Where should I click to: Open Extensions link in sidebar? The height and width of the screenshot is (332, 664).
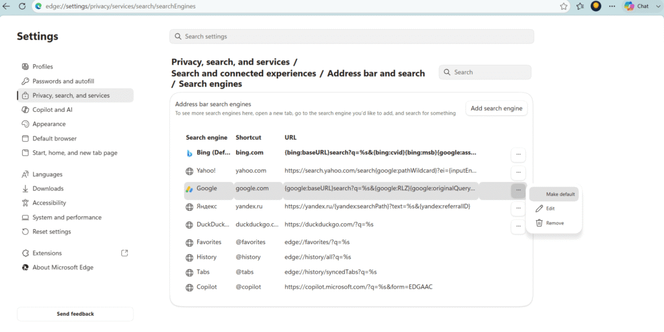75,254
